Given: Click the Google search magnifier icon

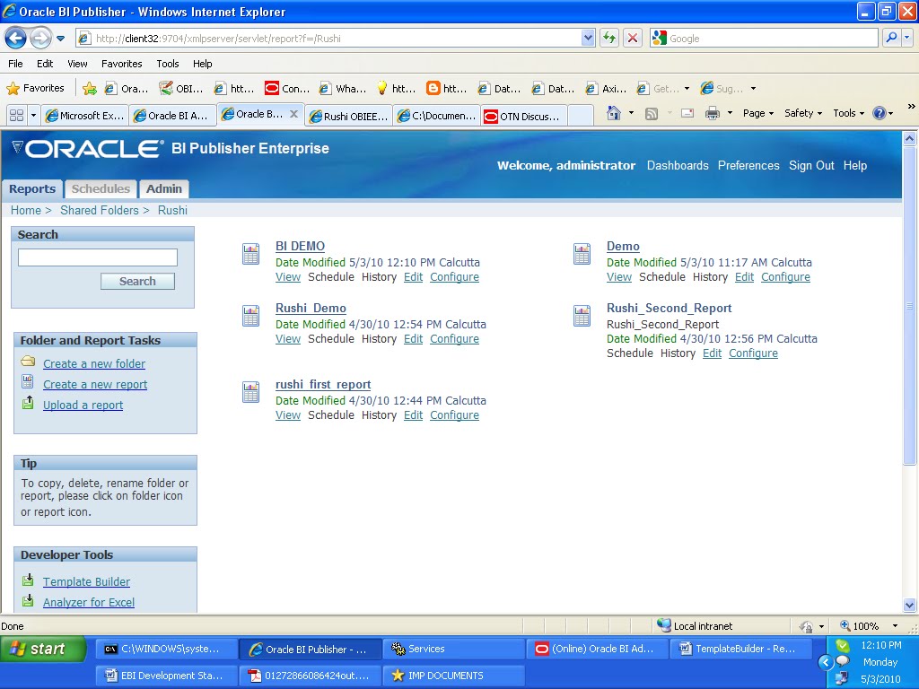Looking at the screenshot, I should [x=891, y=38].
